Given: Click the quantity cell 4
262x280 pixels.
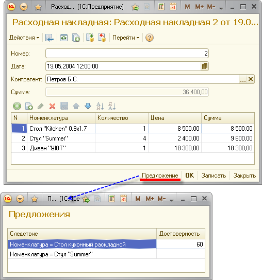Looking at the screenshot, I should pos(122,138).
